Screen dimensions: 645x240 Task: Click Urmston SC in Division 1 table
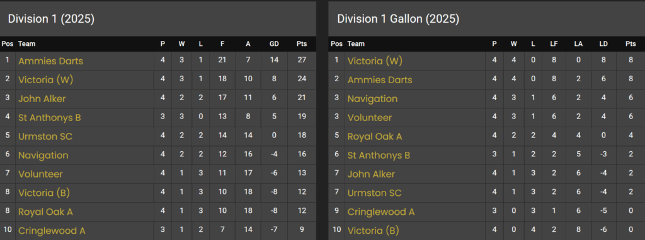click(45, 137)
